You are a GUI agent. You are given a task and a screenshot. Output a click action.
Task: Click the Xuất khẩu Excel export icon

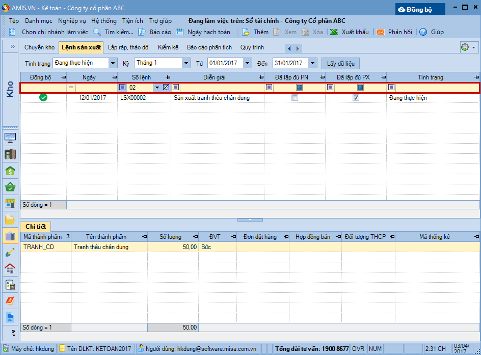334,32
